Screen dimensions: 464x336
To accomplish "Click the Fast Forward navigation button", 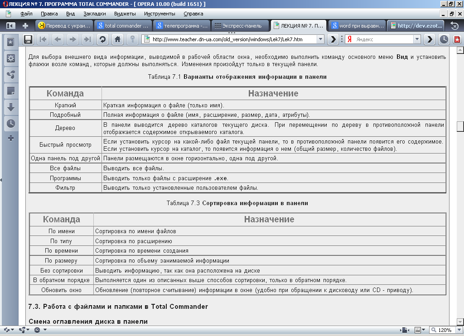I will point(87,39).
